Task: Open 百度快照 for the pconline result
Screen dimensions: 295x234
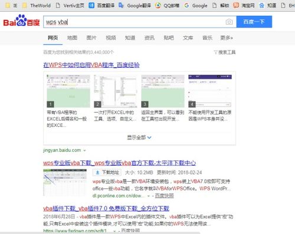Action: [164, 196]
